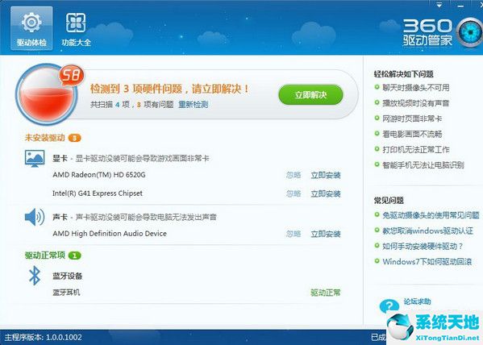Open the 驱动体检 tab

[x=31, y=28]
